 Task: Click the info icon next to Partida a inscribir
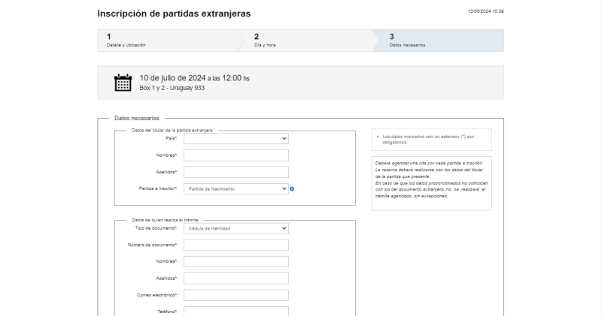(x=292, y=188)
